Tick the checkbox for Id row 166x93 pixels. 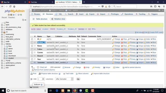click(x=32, y=39)
